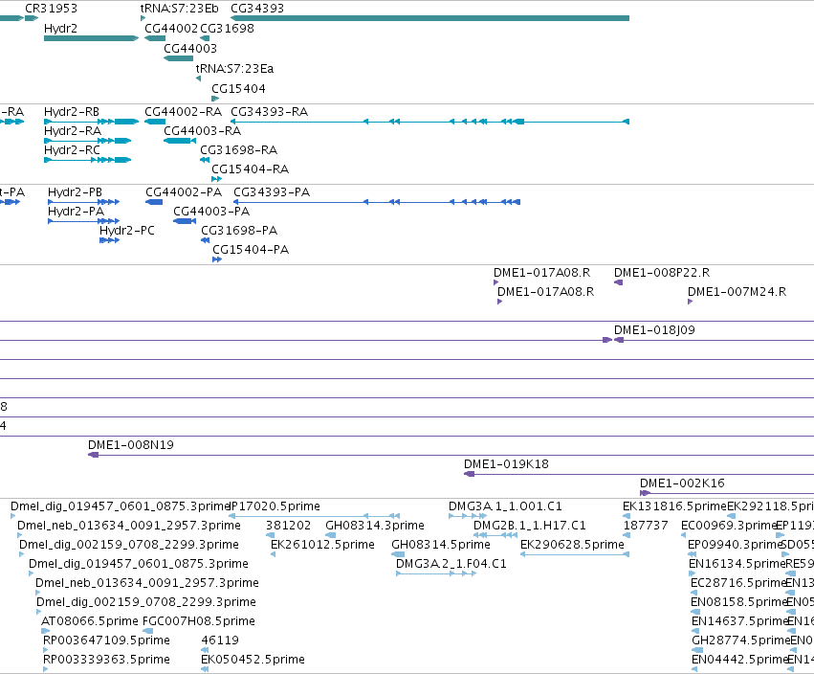Select the long CG34393 gene bar

(x=429, y=18)
